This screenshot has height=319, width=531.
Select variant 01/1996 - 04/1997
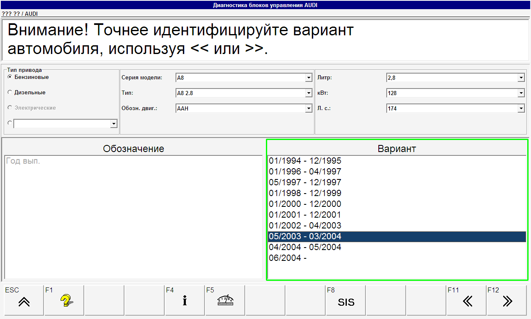coord(397,172)
